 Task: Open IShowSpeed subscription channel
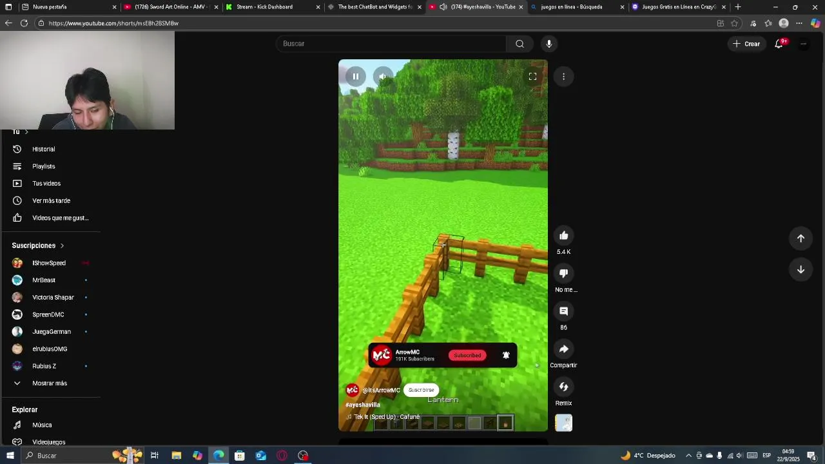pos(50,263)
